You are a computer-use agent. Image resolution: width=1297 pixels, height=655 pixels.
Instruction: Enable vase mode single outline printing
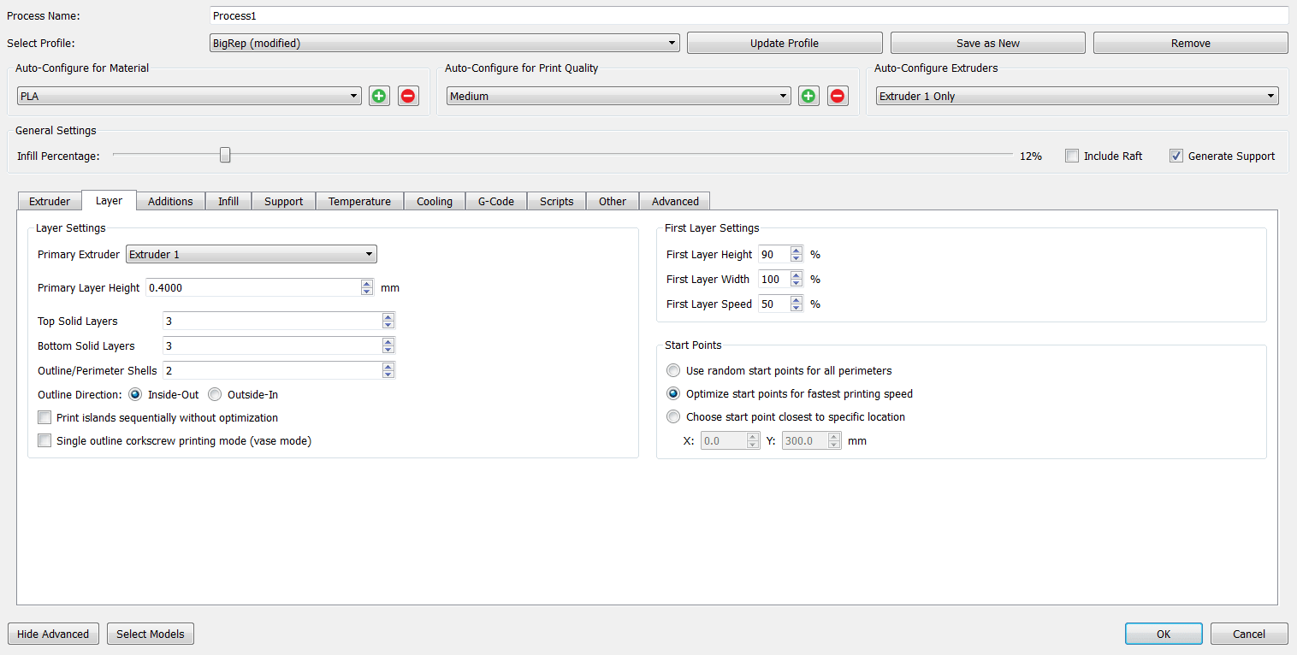coord(45,441)
